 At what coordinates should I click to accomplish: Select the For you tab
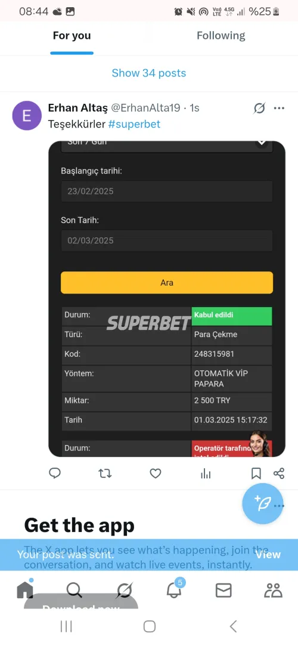[x=72, y=36]
